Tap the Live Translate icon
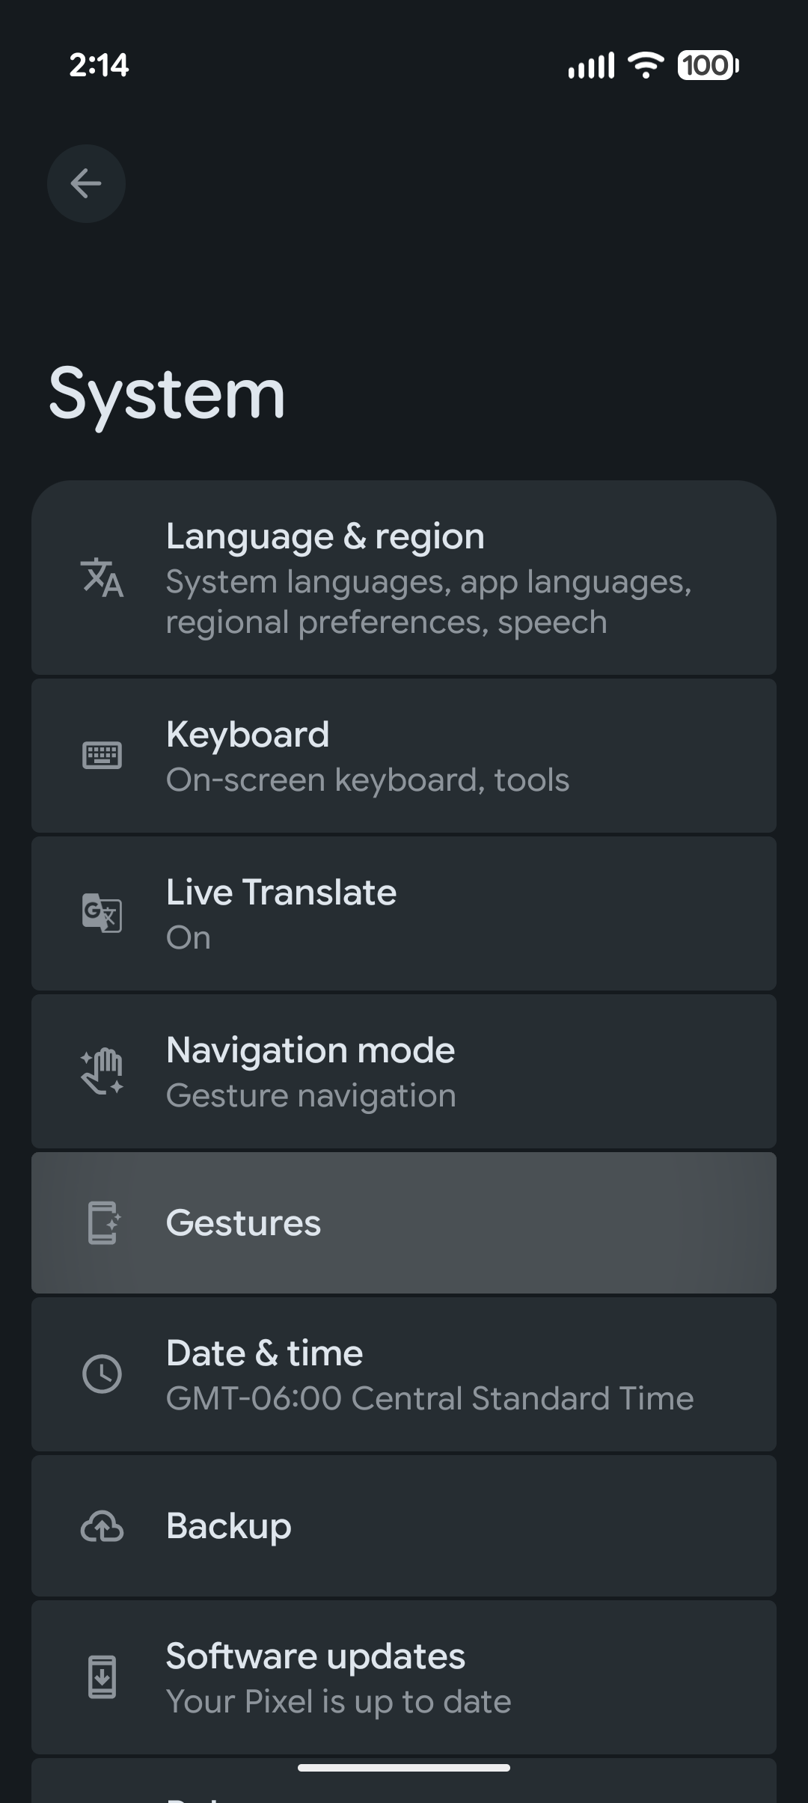 click(102, 913)
